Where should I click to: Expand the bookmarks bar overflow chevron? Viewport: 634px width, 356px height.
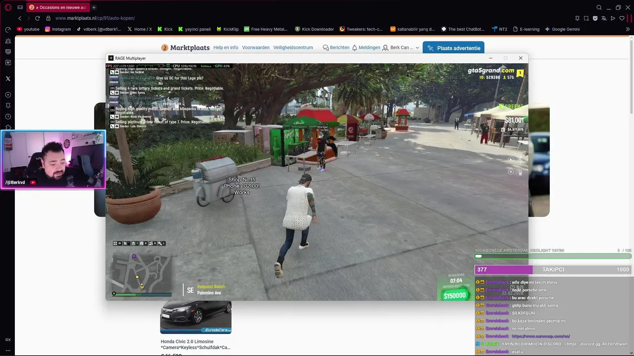pyautogui.click(x=628, y=29)
